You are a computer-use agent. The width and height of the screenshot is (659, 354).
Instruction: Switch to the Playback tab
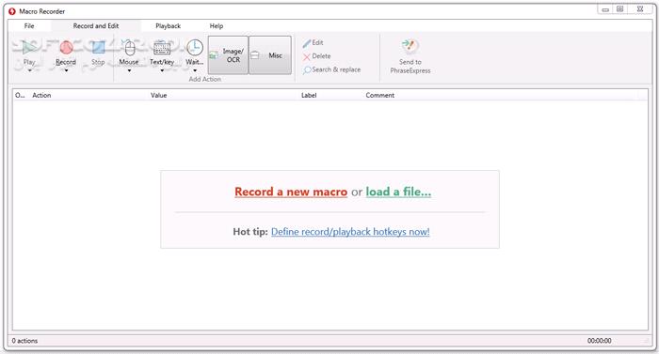click(x=169, y=26)
